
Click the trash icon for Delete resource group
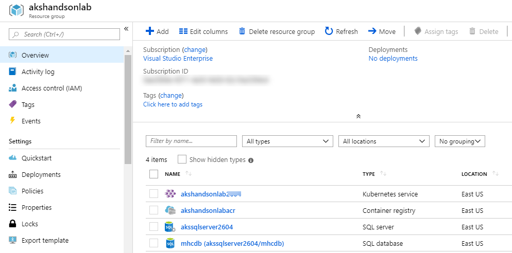[242, 31]
